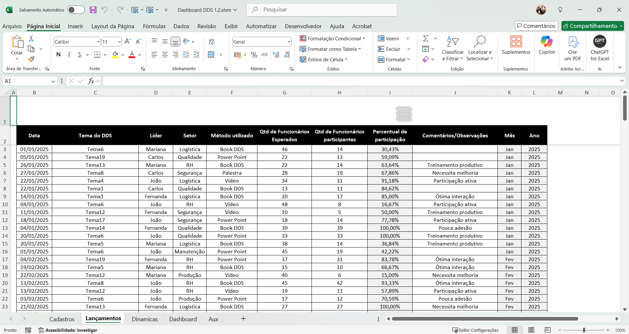Viewport: 629px width, 334px height.
Task: Open the font size dropdown
Action: point(119,42)
